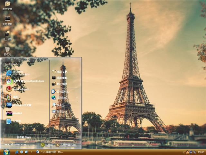Launch Internet Explorer from Start menu
206x155 pixels.
tap(18, 73)
